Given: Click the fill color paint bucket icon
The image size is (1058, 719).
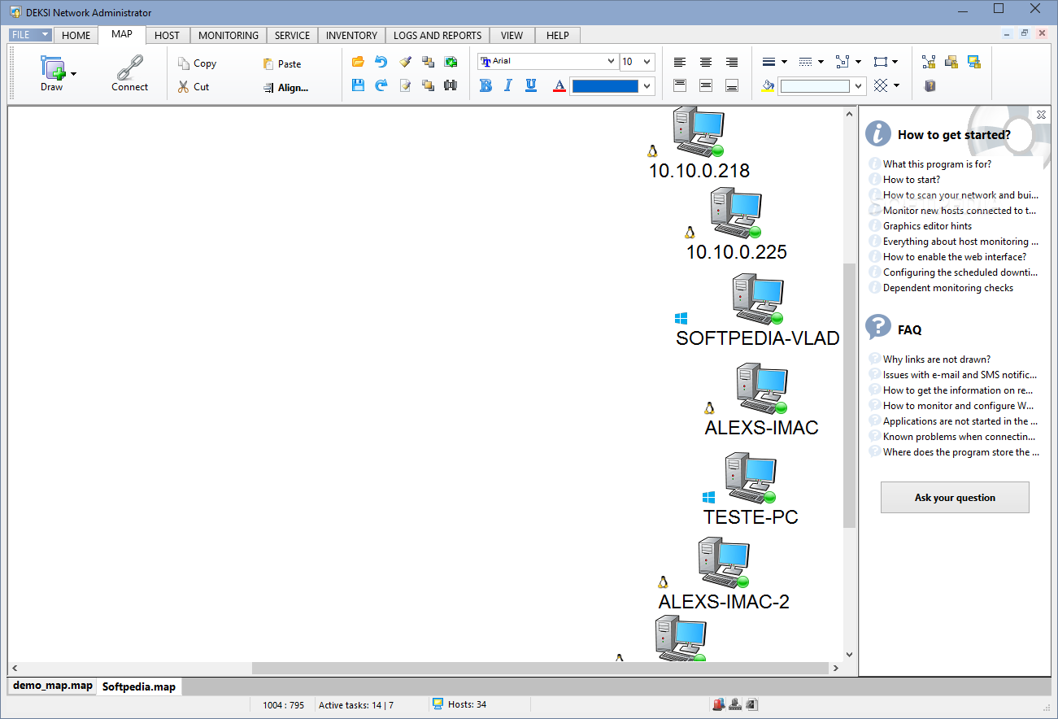Looking at the screenshot, I should tap(768, 85).
